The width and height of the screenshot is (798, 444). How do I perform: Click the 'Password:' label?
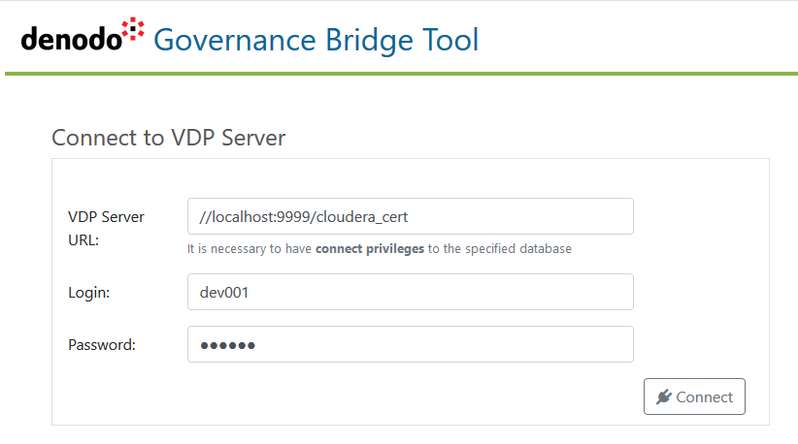click(102, 345)
